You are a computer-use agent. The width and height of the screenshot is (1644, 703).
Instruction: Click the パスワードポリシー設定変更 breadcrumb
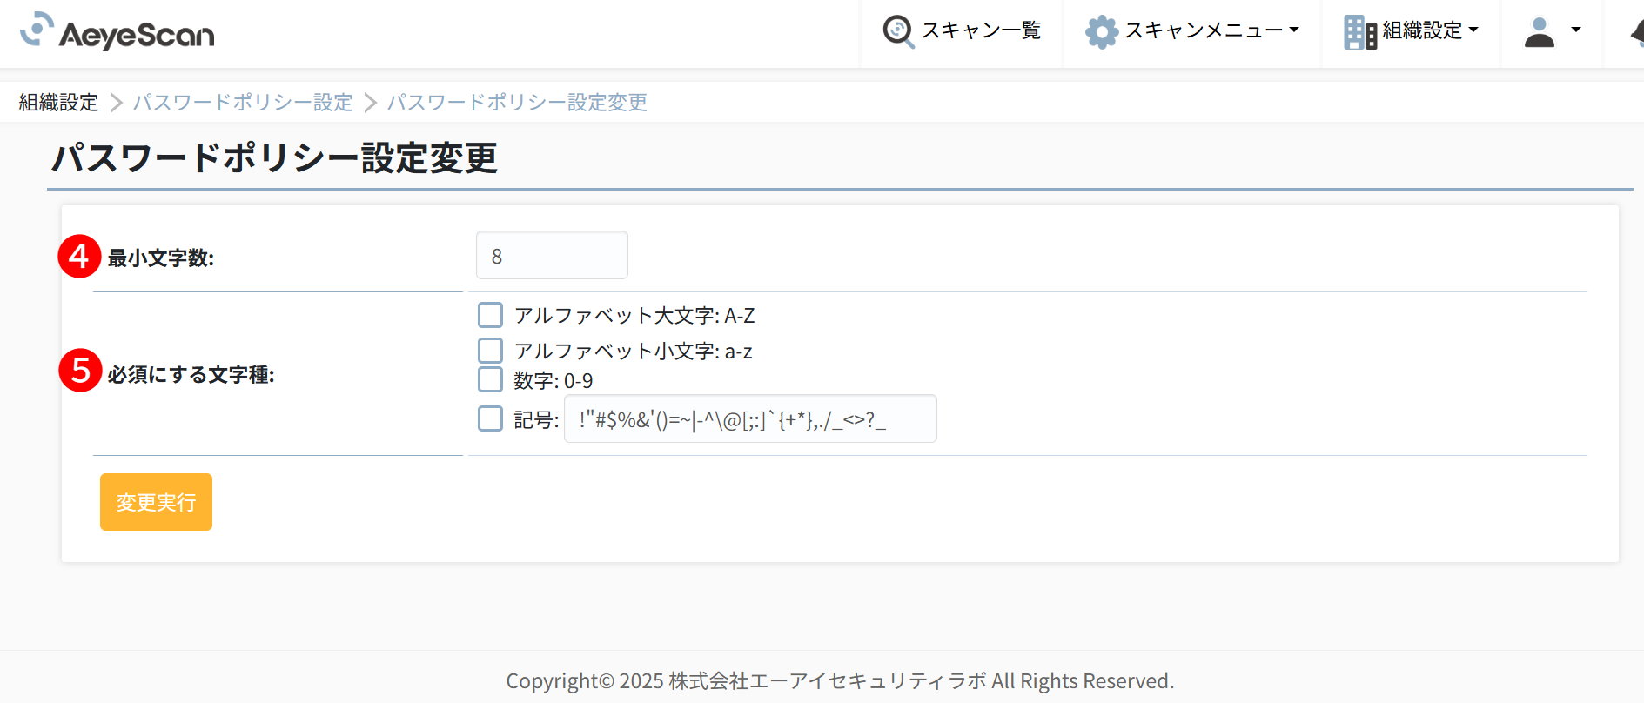517,103
